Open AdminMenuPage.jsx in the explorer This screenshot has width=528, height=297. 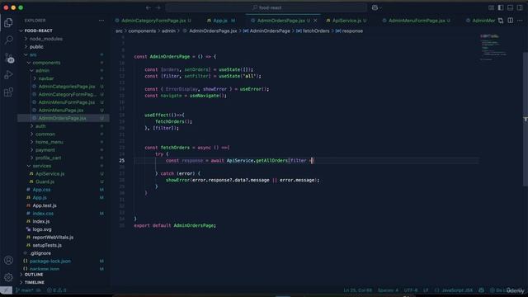60,110
